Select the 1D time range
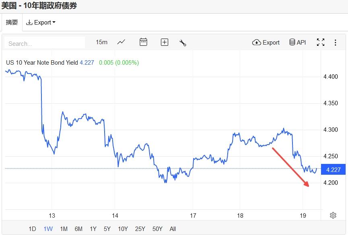 click(32, 229)
